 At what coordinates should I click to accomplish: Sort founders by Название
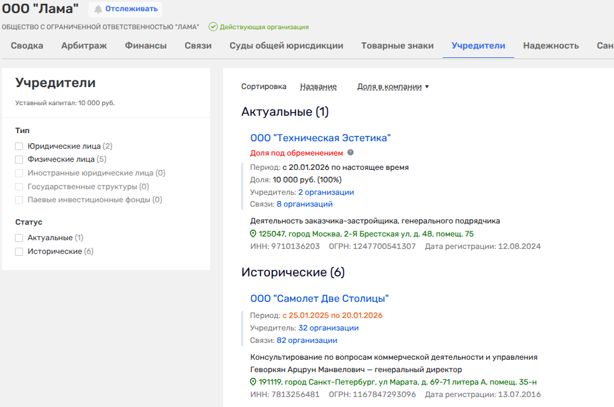pos(318,87)
